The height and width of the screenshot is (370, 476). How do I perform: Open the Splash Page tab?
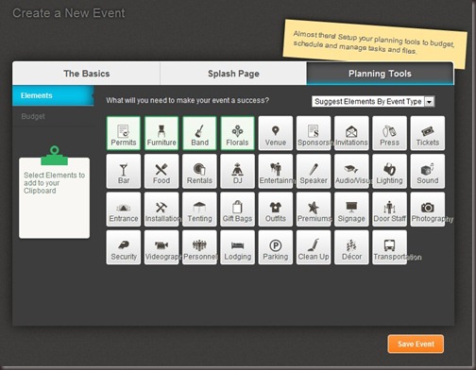pos(233,74)
